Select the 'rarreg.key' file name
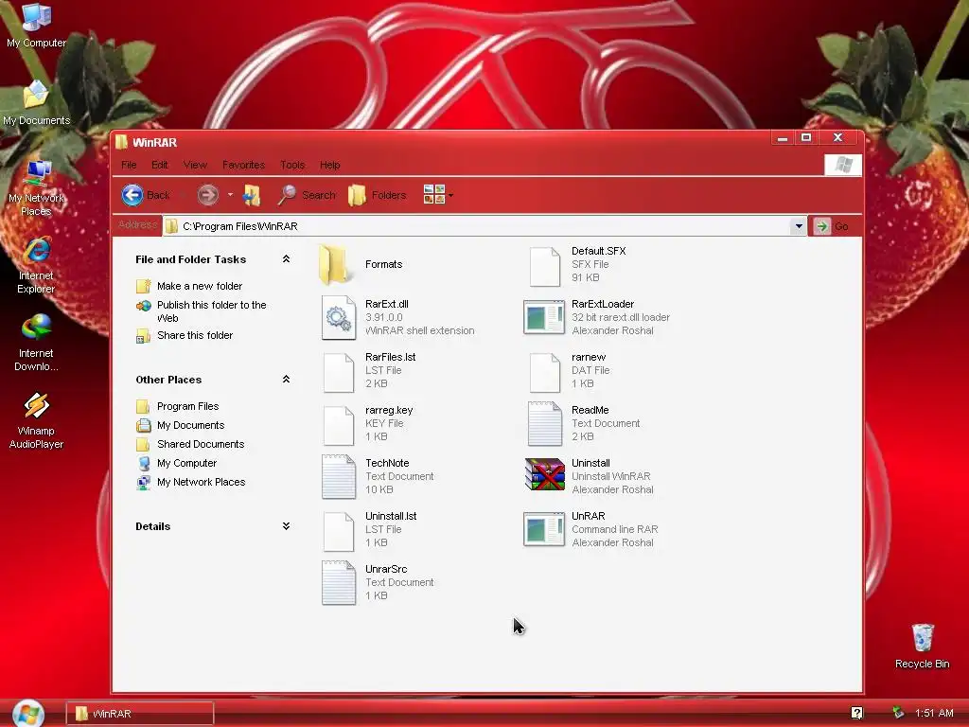This screenshot has width=969, height=727. pyautogui.click(x=389, y=411)
